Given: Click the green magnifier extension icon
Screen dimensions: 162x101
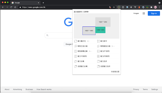Looking at the screenshot, I should click(x=147, y=7).
